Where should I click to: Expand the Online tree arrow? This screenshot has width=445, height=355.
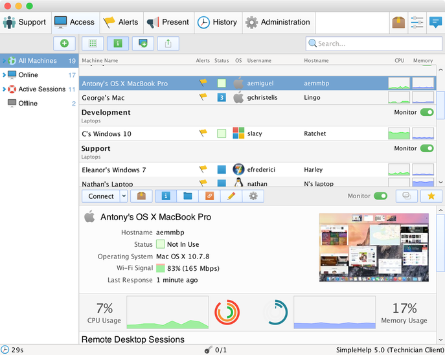[4, 75]
